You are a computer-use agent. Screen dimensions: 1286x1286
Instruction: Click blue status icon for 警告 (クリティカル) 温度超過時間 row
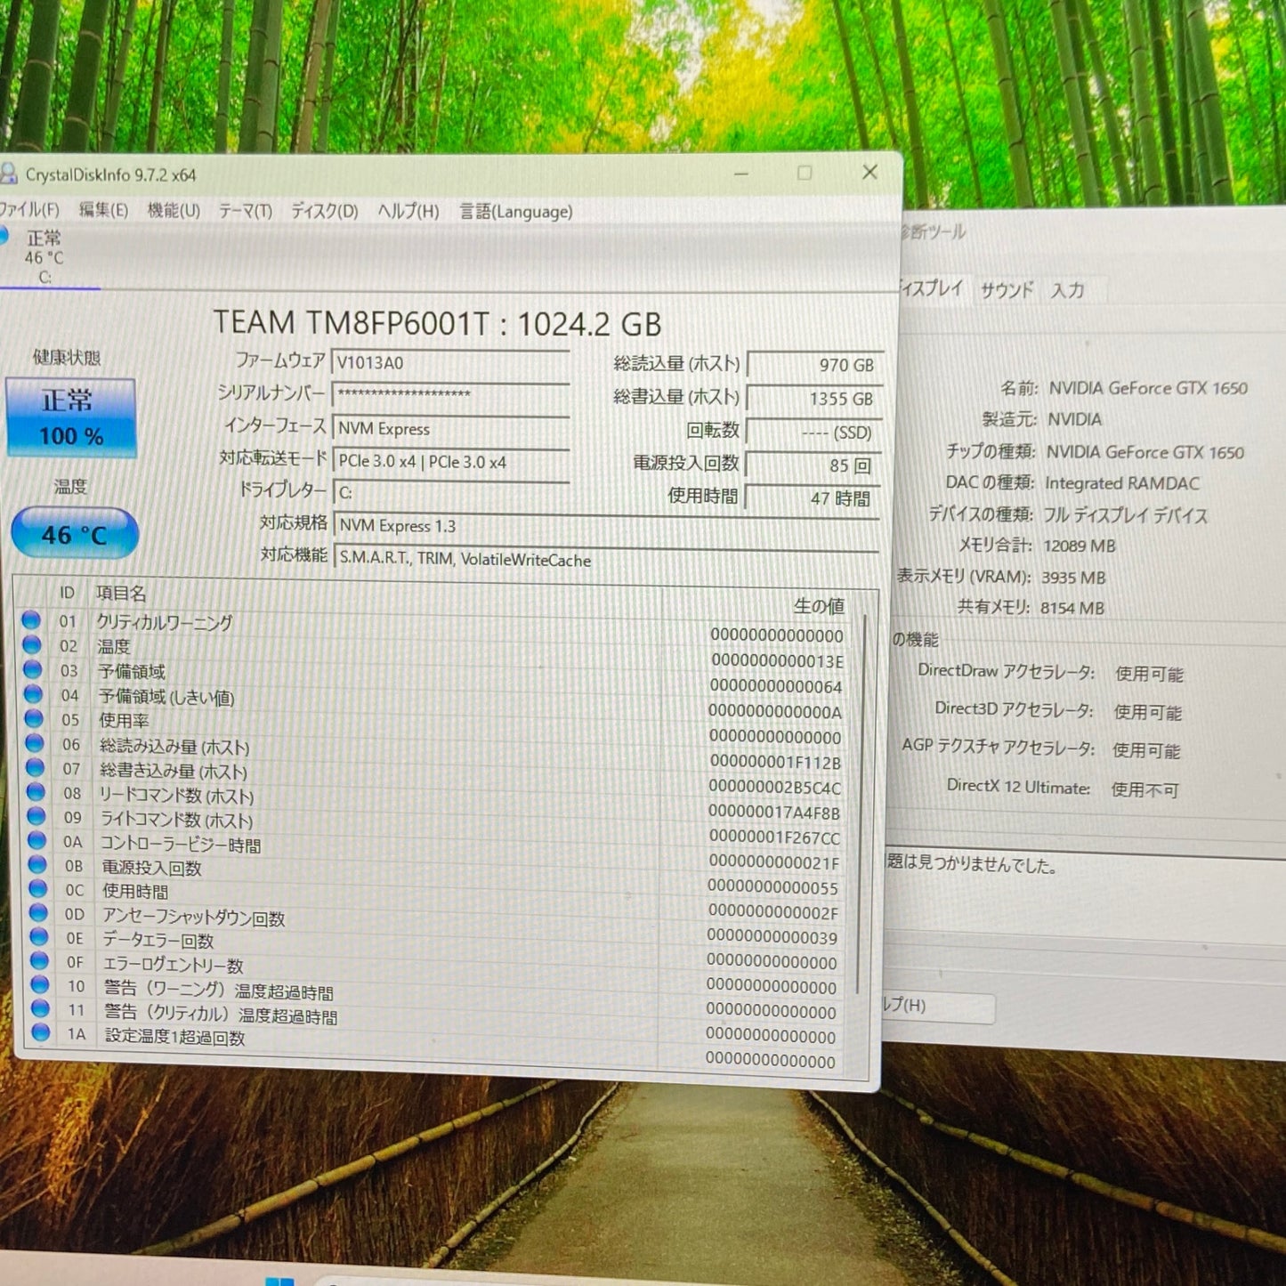tap(40, 1008)
